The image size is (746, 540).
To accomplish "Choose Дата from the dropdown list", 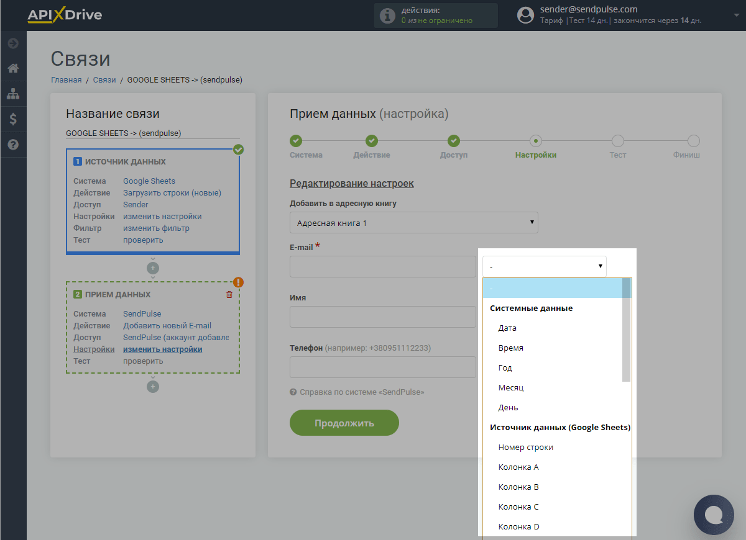I will point(553,328).
